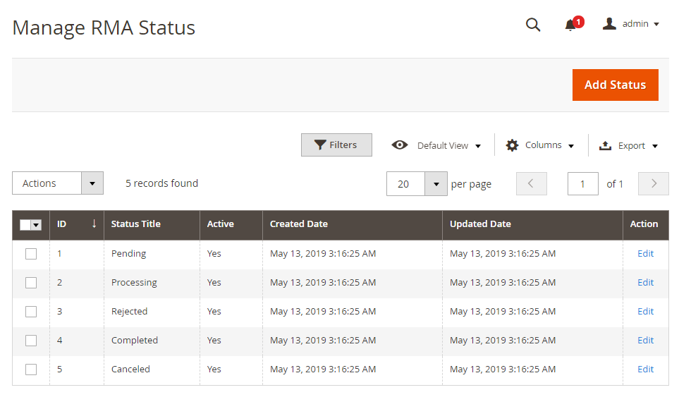The image size is (679, 409).
Task: Select the checkbox for Pending row
Action: click(31, 254)
